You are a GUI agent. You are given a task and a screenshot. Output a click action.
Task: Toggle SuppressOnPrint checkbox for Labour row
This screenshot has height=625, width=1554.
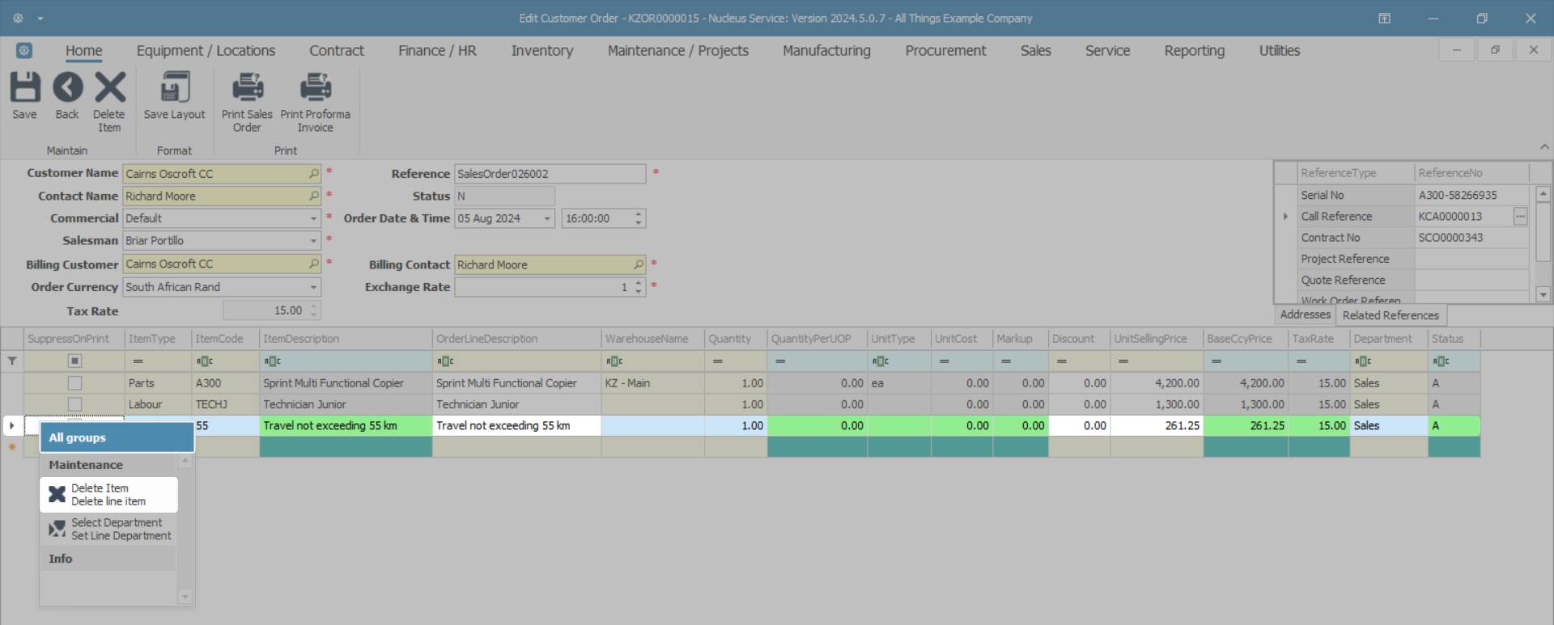74,404
